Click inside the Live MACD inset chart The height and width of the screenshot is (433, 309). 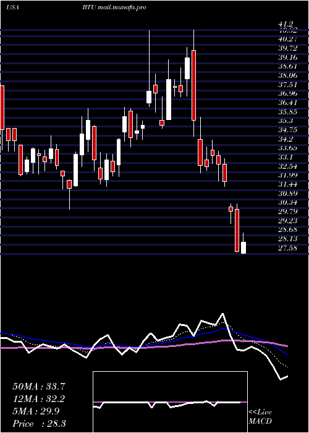(170, 402)
